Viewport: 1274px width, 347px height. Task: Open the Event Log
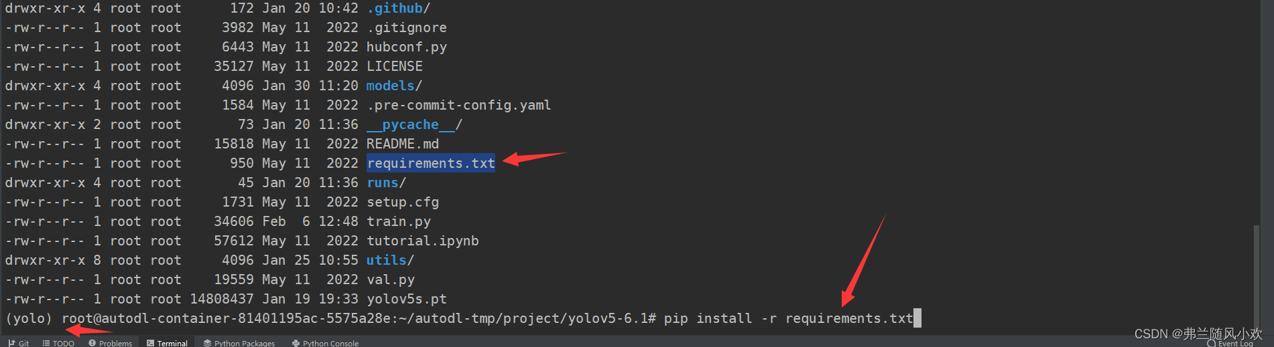click(1230, 343)
